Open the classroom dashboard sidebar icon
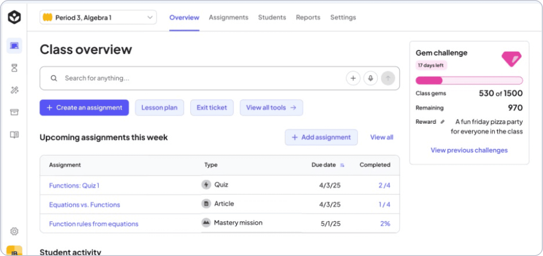 (14, 46)
